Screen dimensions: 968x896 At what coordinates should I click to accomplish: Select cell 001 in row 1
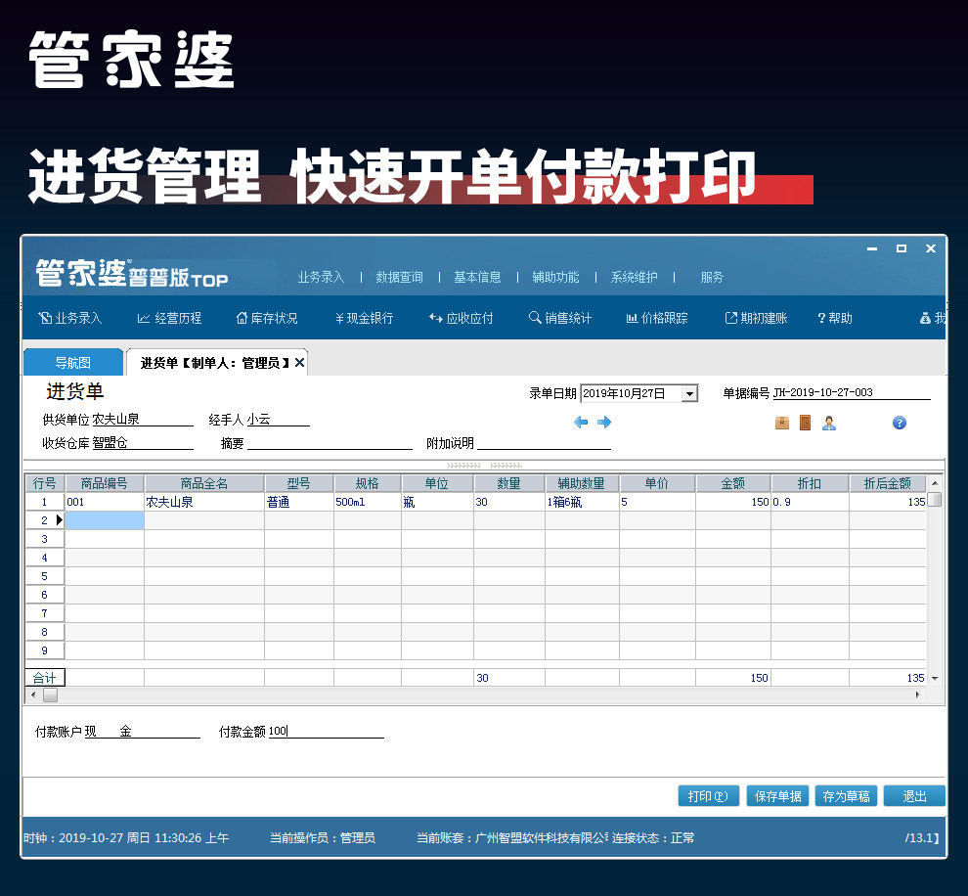click(105, 502)
